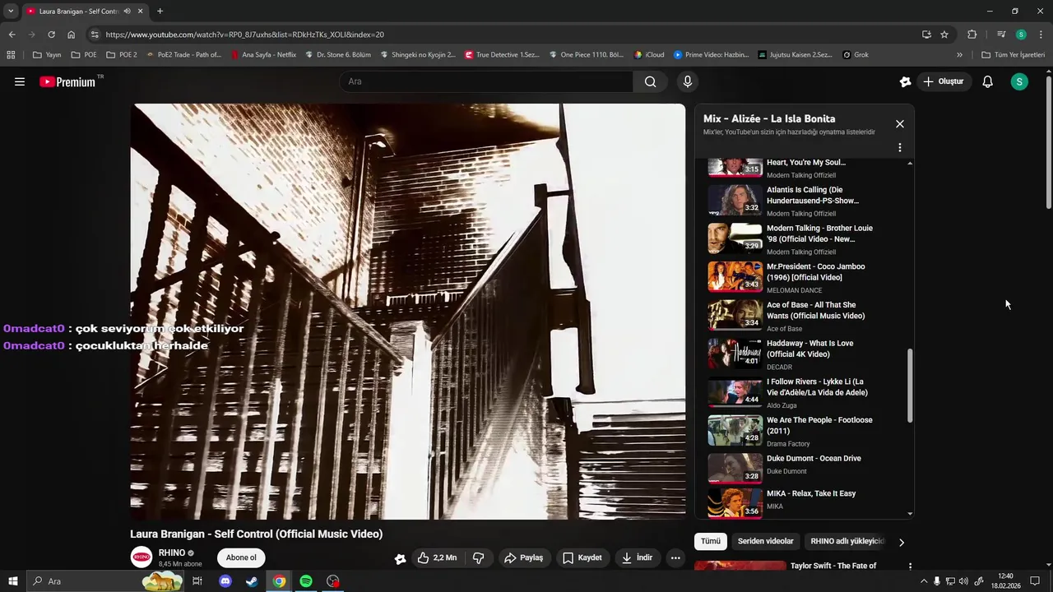The image size is (1053, 592).
Task: Open the iCloud bookmark
Action: coord(649,55)
